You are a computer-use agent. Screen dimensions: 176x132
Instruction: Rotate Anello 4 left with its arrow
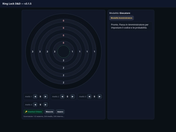(35, 105)
